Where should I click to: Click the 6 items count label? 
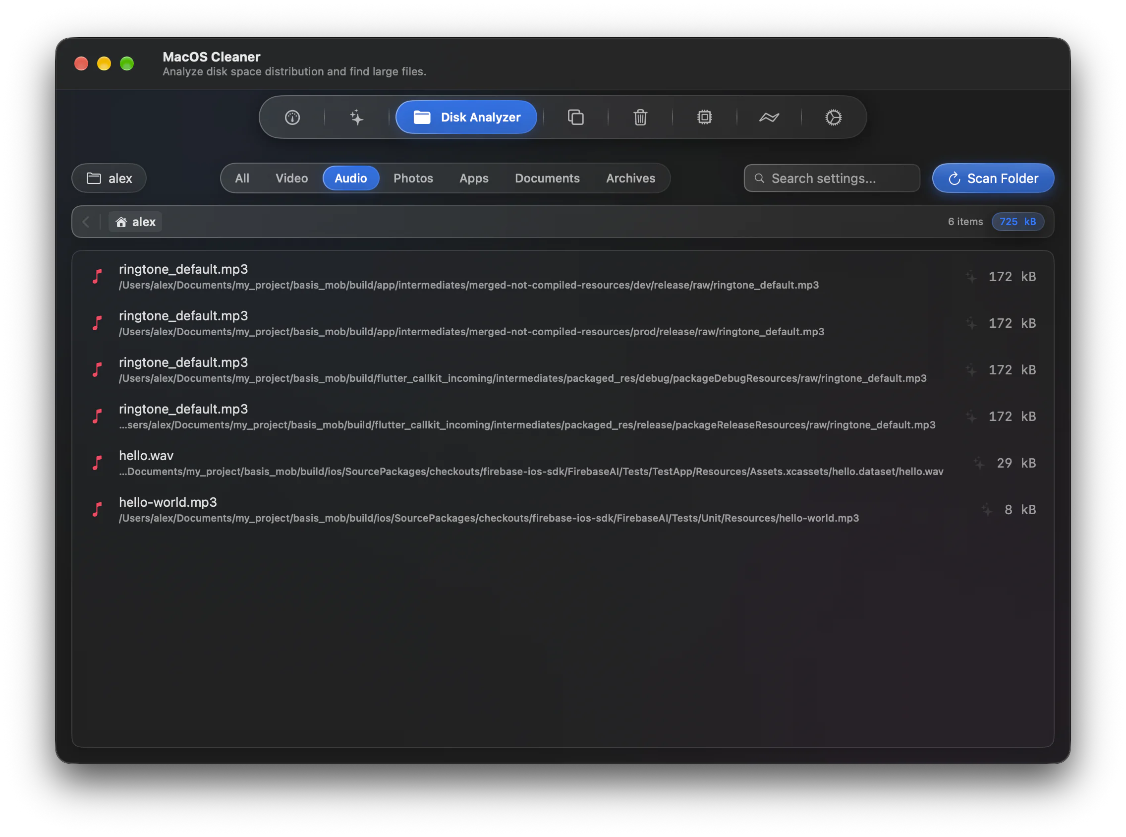pyautogui.click(x=965, y=222)
